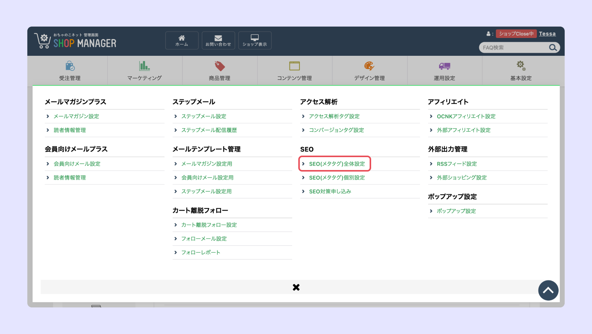Open 会員向けメール設定用 template link

click(x=208, y=178)
